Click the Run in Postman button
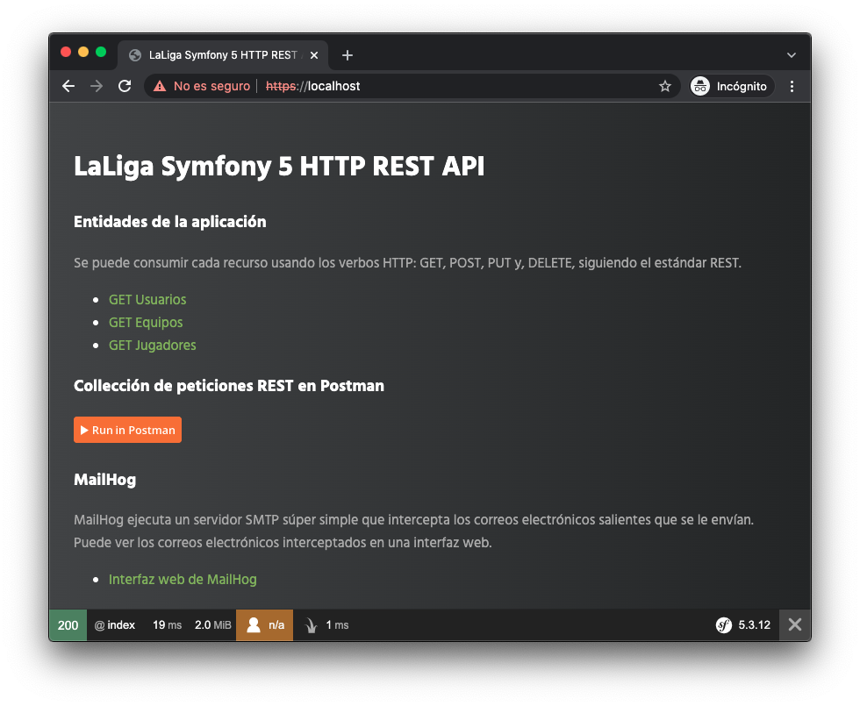Screen dimensions: 860x706 (x=127, y=430)
